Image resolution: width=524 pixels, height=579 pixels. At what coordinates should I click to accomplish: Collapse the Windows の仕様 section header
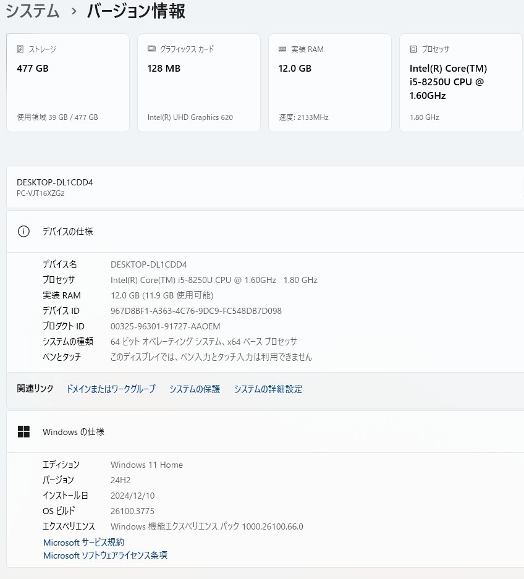click(265, 431)
